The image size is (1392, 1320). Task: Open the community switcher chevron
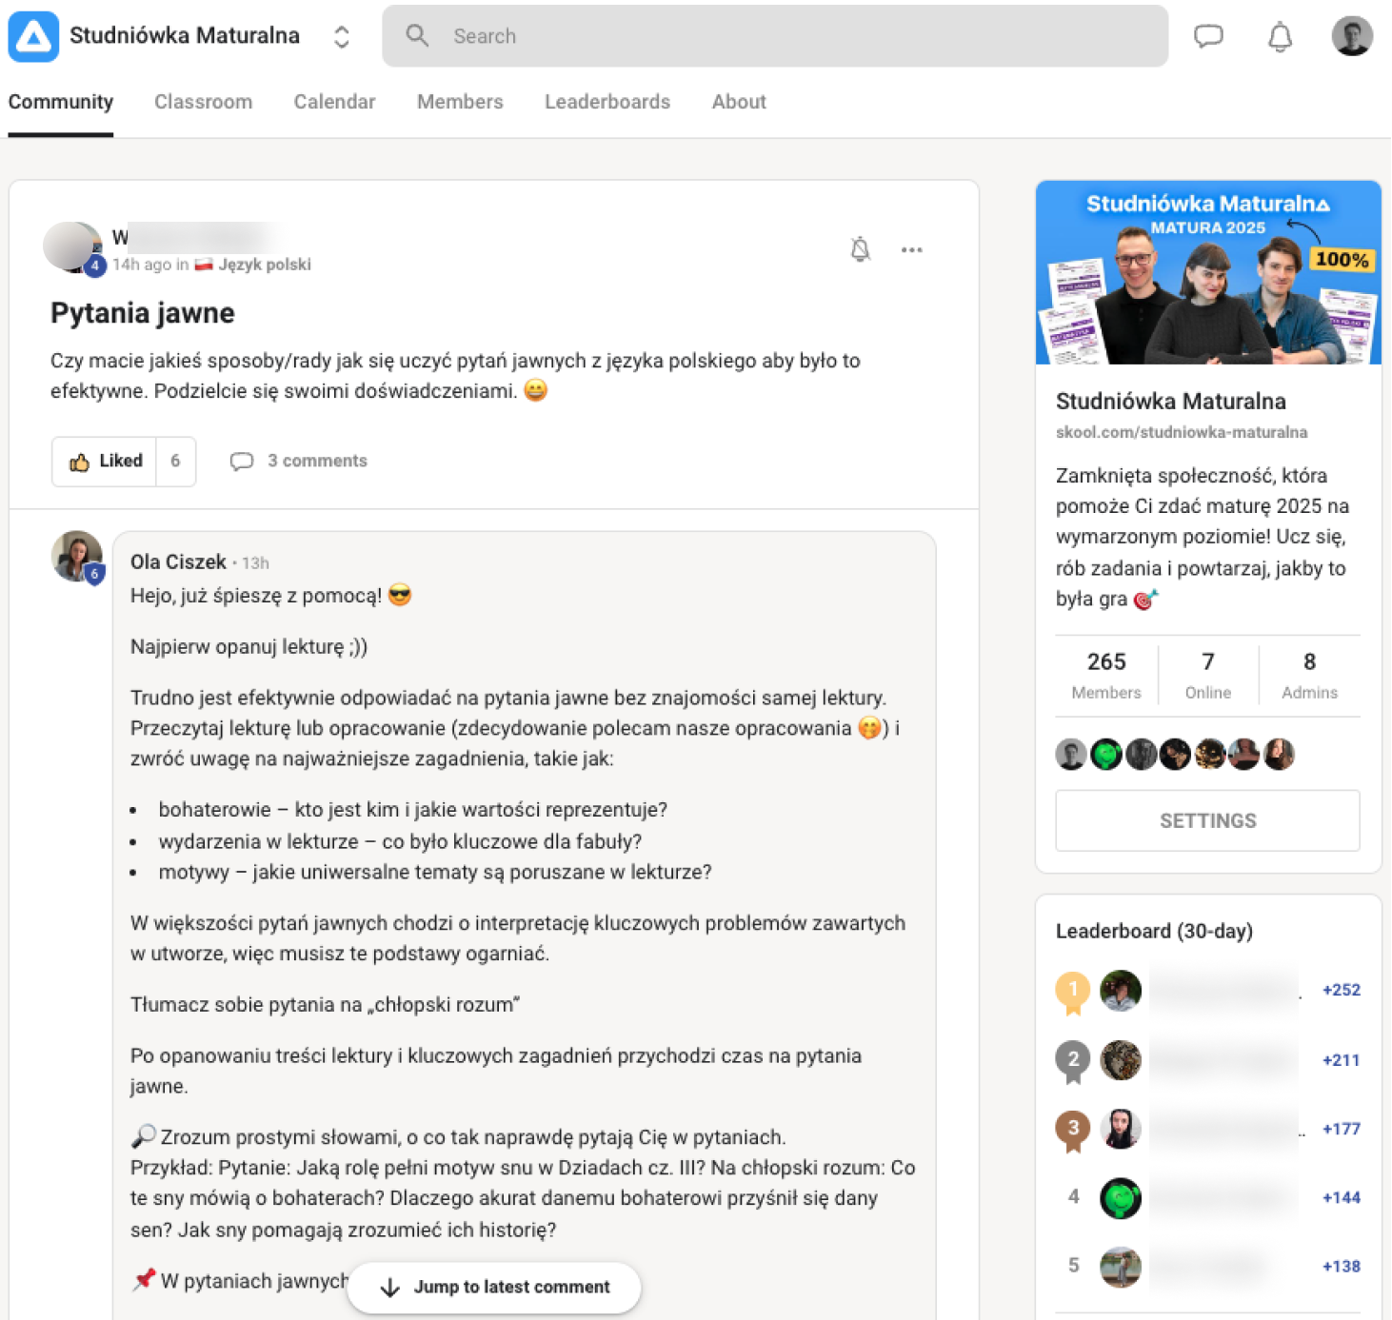tap(341, 36)
